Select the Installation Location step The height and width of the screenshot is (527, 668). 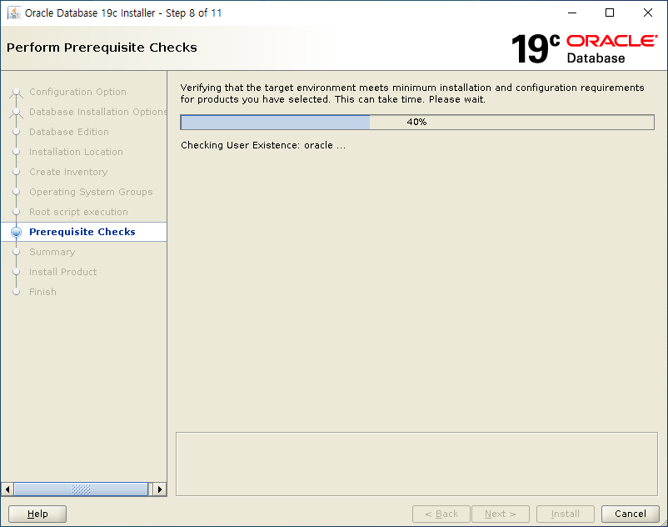point(76,152)
